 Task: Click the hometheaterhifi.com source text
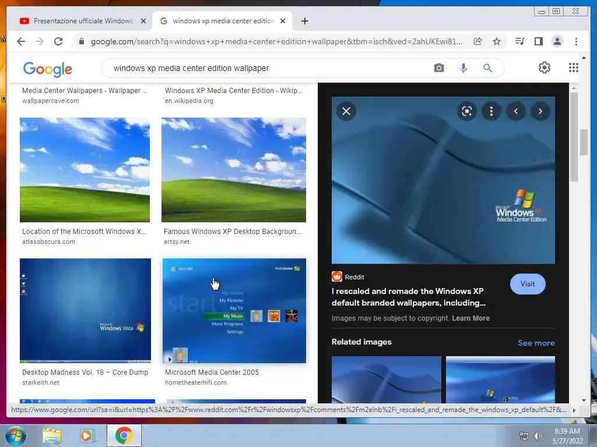(196, 382)
